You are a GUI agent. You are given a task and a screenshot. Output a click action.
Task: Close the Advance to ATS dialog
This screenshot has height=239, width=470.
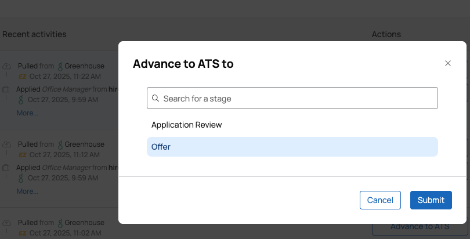click(448, 63)
